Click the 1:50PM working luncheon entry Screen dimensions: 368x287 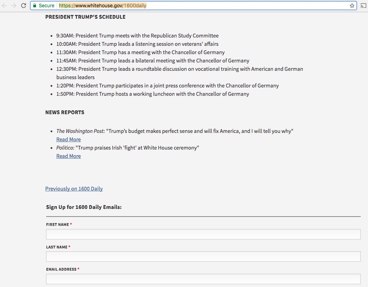(x=152, y=94)
